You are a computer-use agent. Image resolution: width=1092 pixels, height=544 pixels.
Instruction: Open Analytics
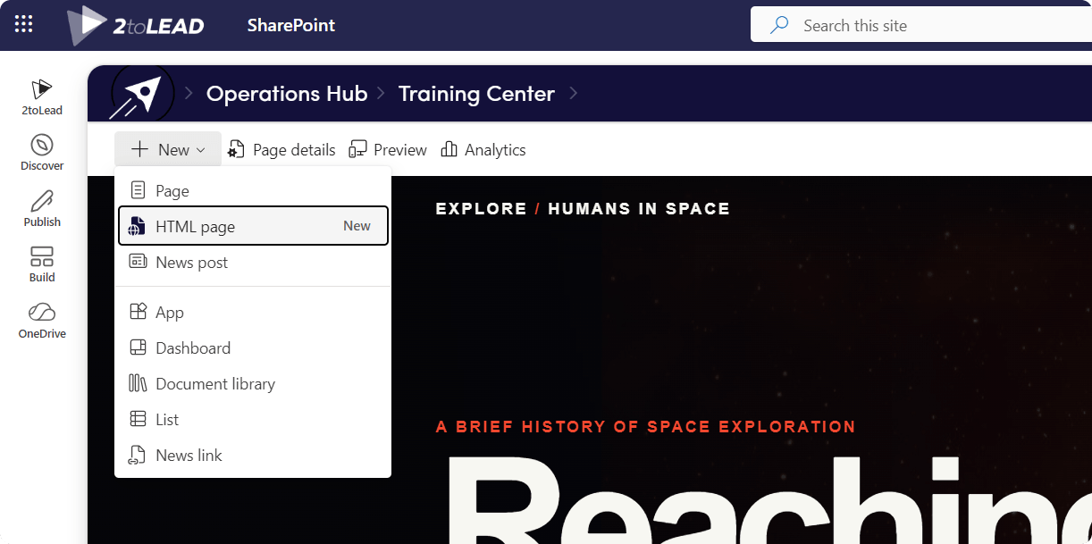click(483, 149)
